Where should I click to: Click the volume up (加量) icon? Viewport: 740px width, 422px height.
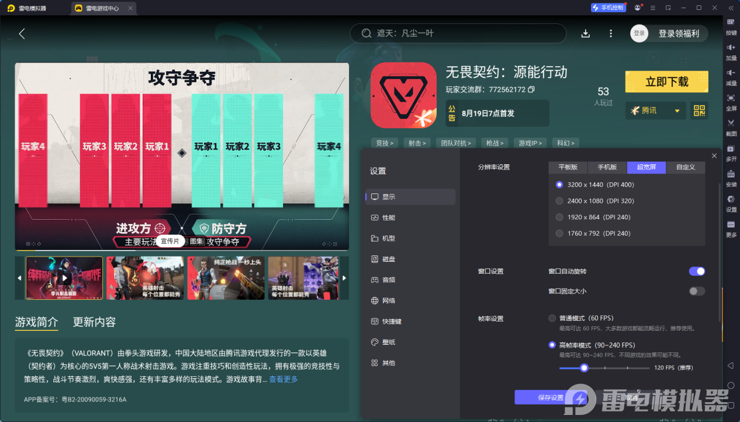point(731,48)
